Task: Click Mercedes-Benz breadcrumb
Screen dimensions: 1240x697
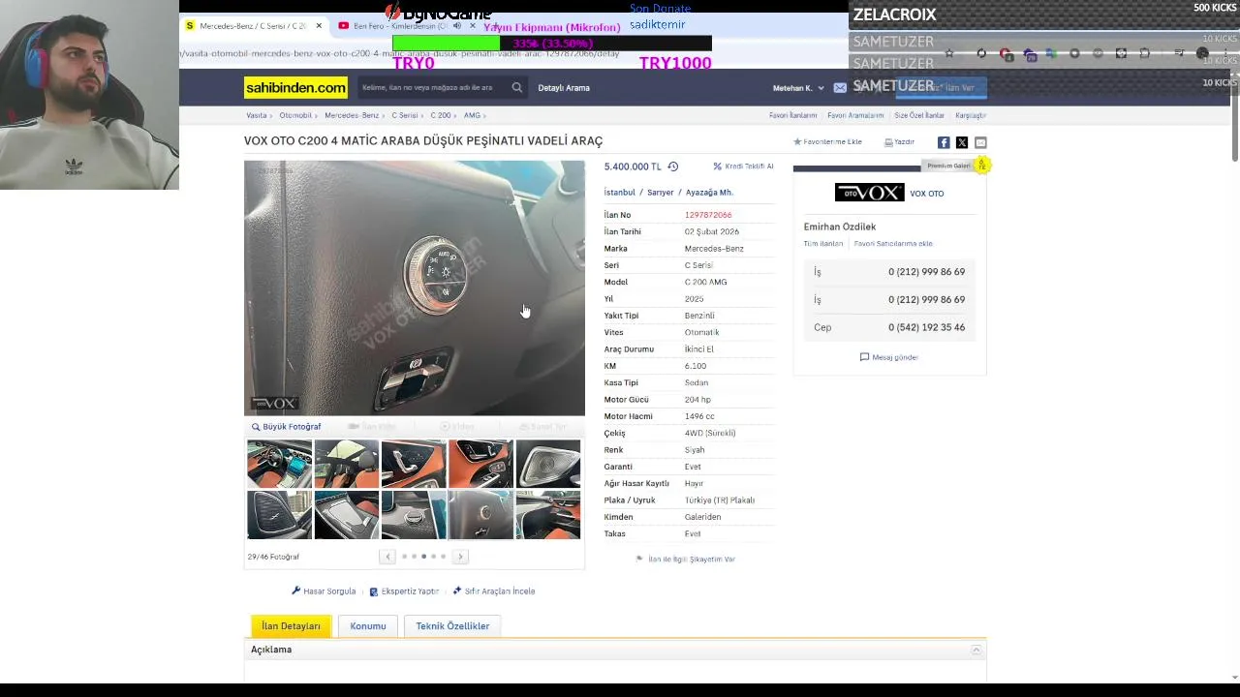Action: (352, 115)
